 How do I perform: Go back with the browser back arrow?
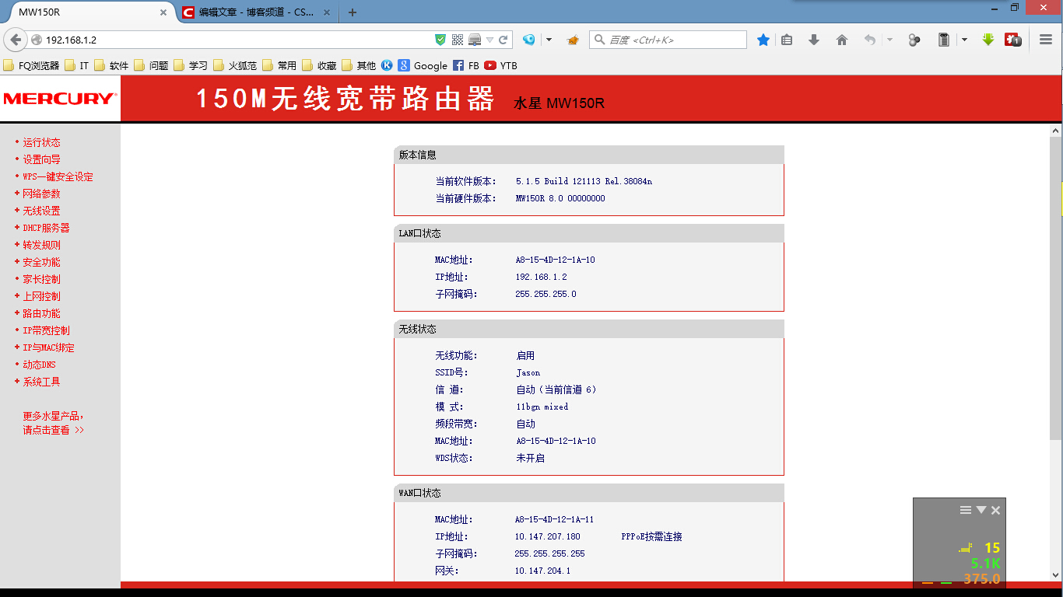16,40
